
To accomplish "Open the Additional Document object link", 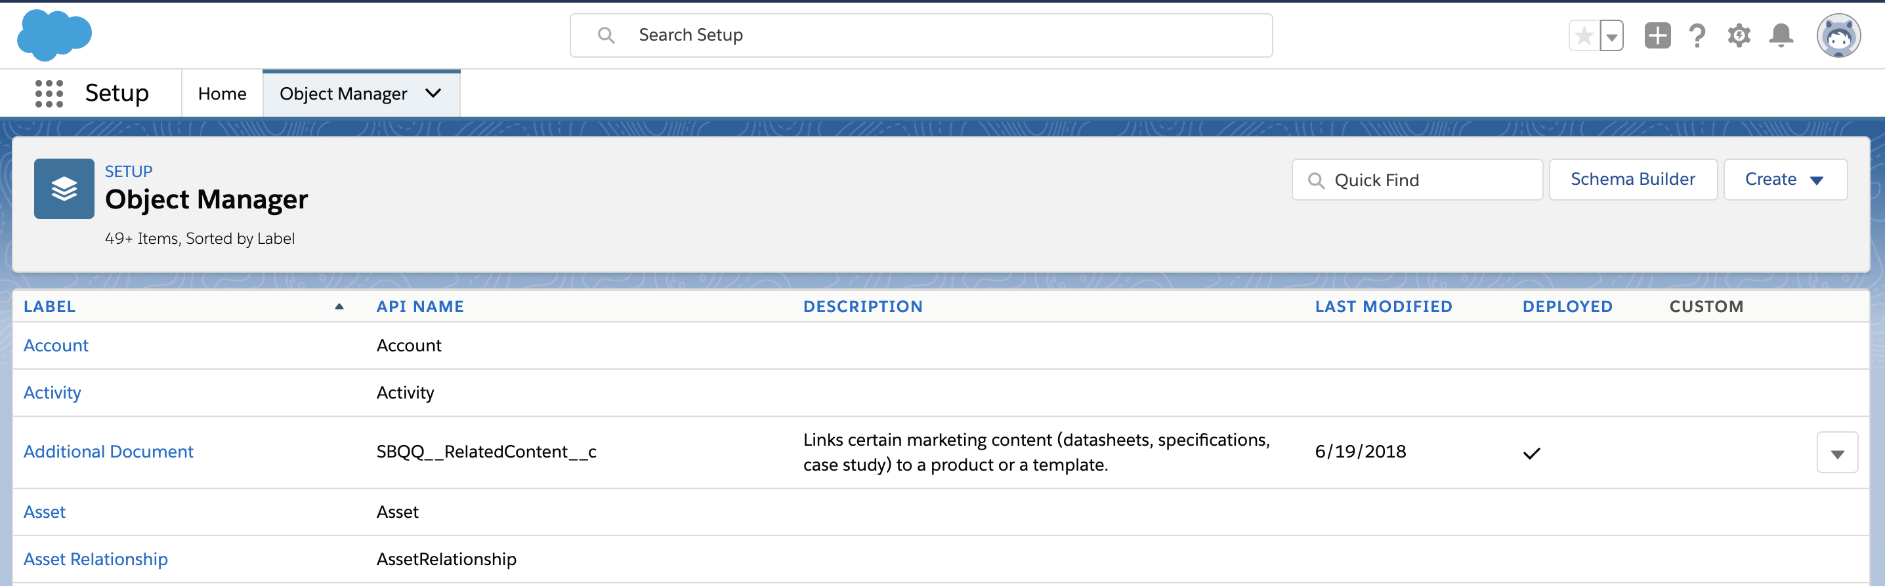I will (x=108, y=452).
